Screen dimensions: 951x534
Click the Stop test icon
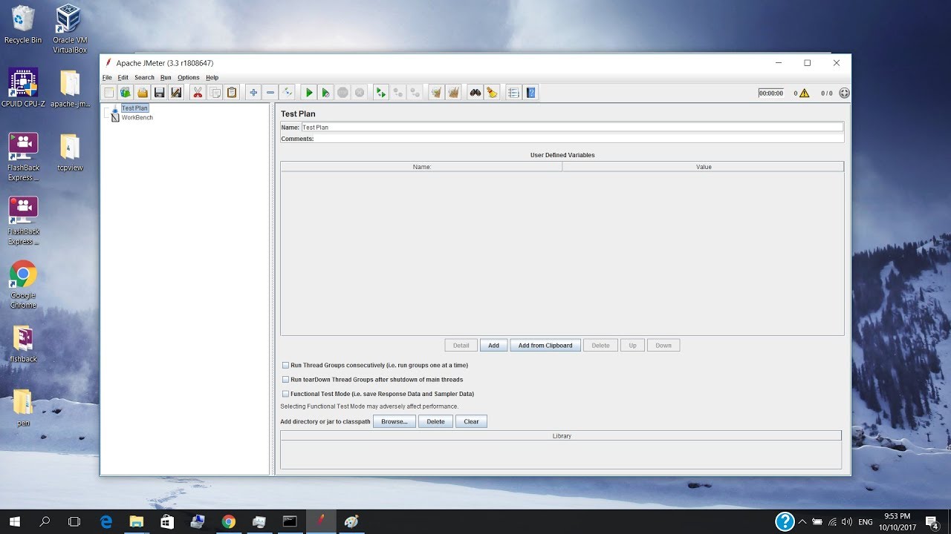click(x=343, y=93)
